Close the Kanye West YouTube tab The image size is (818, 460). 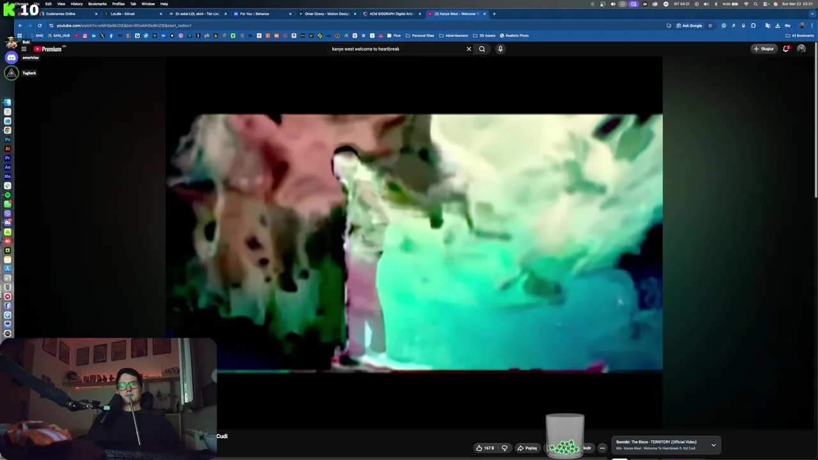point(484,13)
